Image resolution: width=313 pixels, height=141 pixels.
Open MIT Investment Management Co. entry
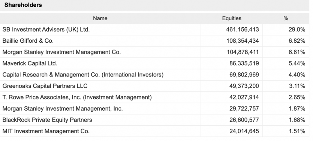[x=46, y=131]
